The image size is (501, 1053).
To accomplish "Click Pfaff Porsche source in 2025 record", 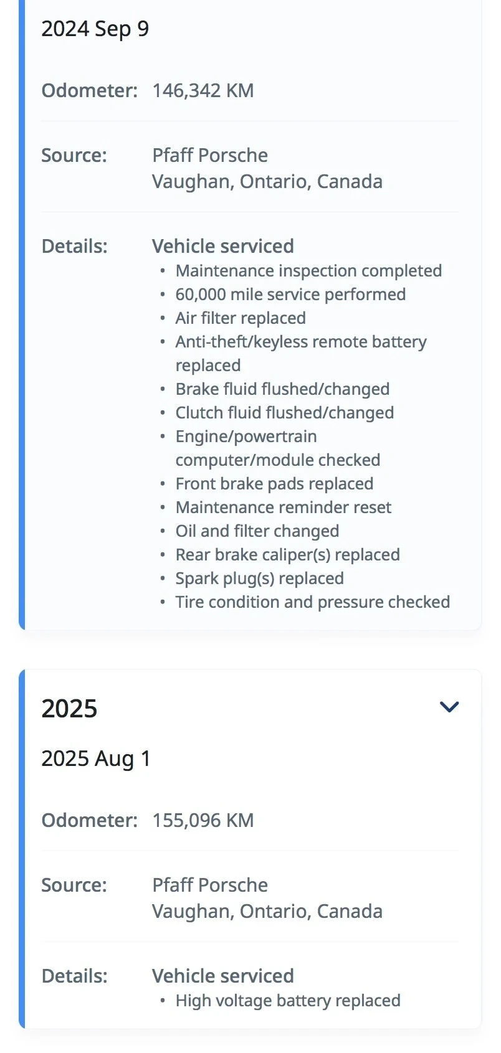I will coord(210,885).
